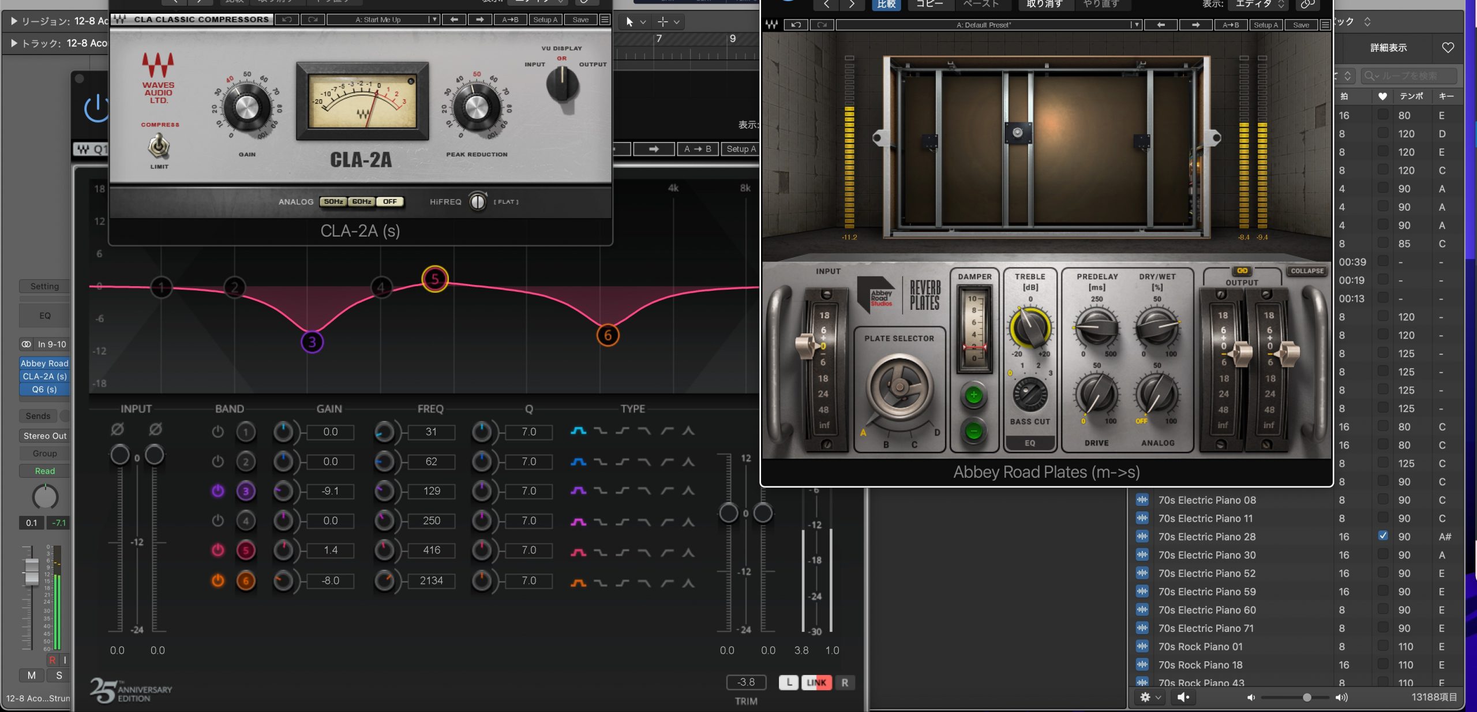Undo in Abbey Road Plates toolbar
The image size is (1477, 712).
(x=796, y=25)
